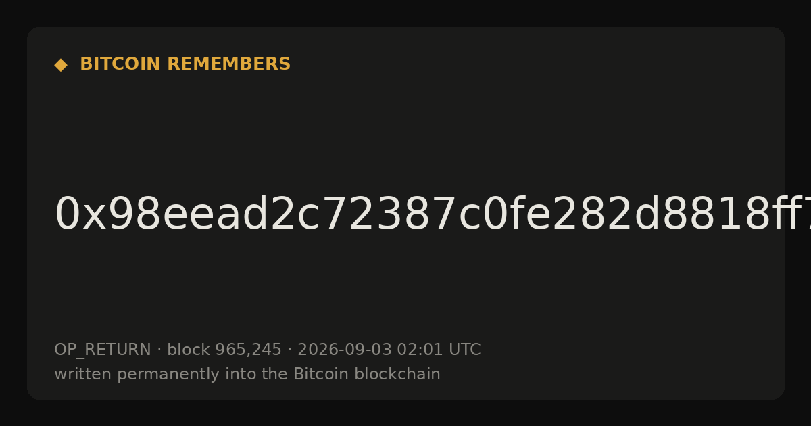This screenshot has width=811, height=426.
Task: Click the 0x98eead2c hash message text
Action: click(x=433, y=215)
